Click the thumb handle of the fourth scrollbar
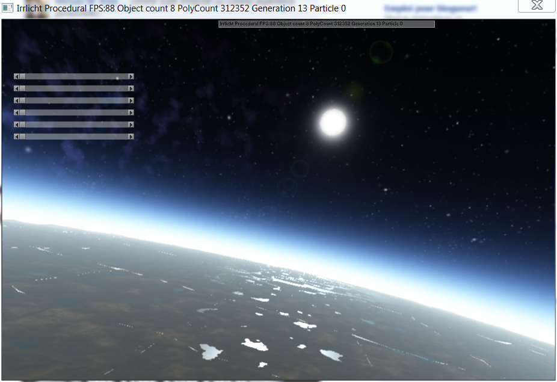Image resolution: width=557 pixels, height=382 pixels. tap(22, 112)
